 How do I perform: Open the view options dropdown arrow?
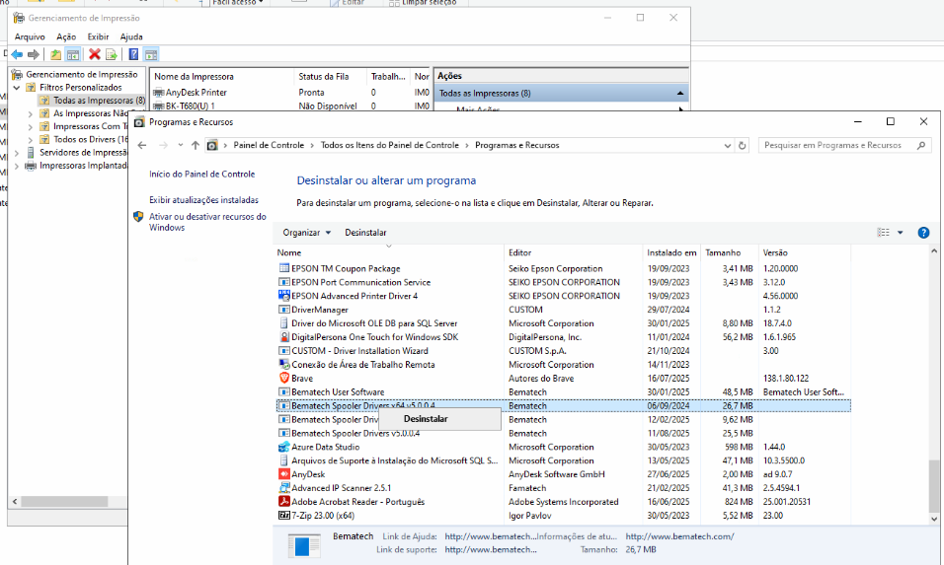point(901,233)
